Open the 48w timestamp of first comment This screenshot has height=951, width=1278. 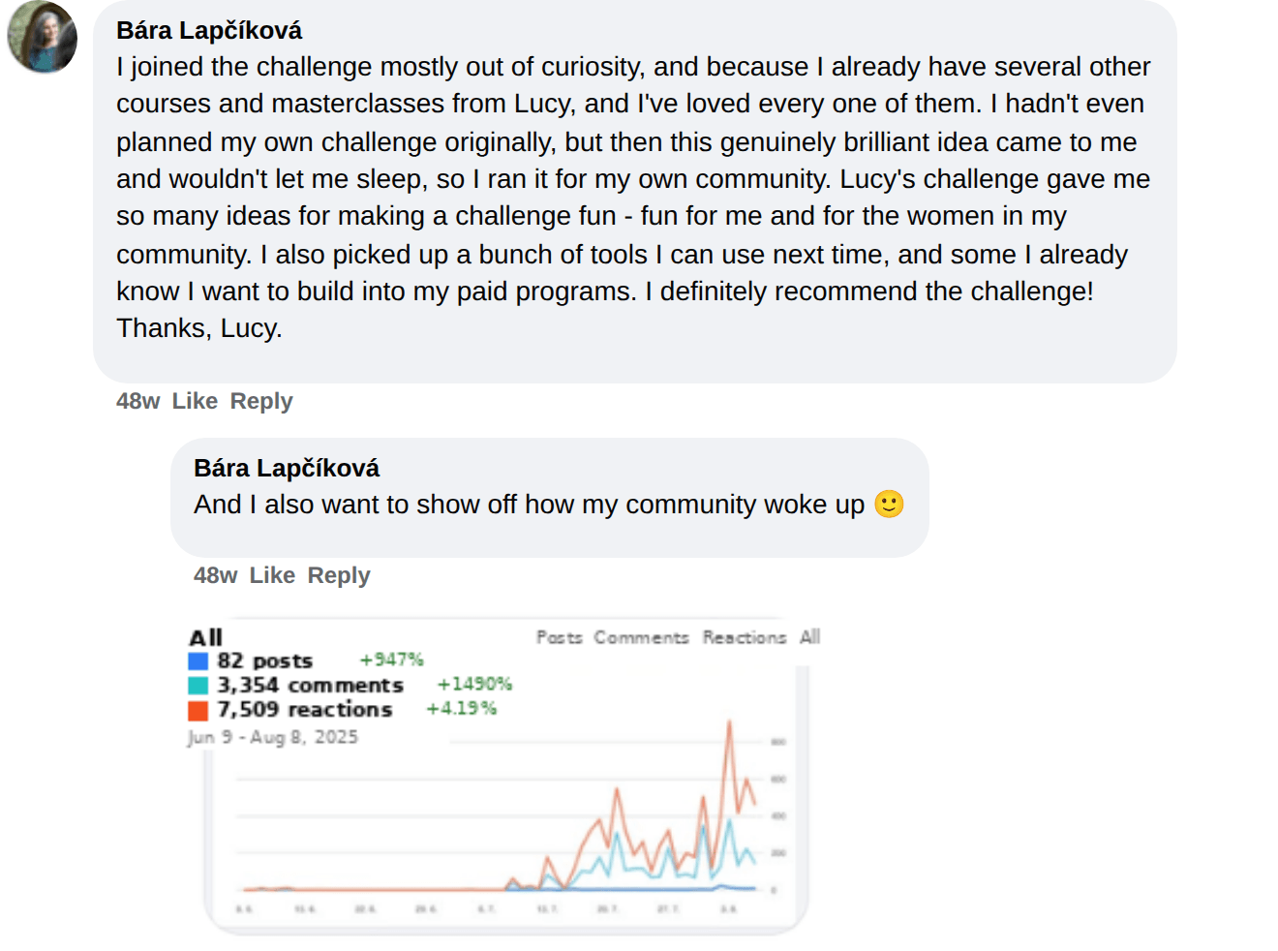coord(137,401)
